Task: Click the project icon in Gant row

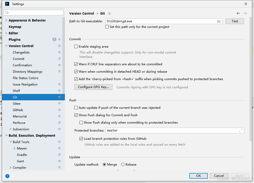Action: point(60,161)
